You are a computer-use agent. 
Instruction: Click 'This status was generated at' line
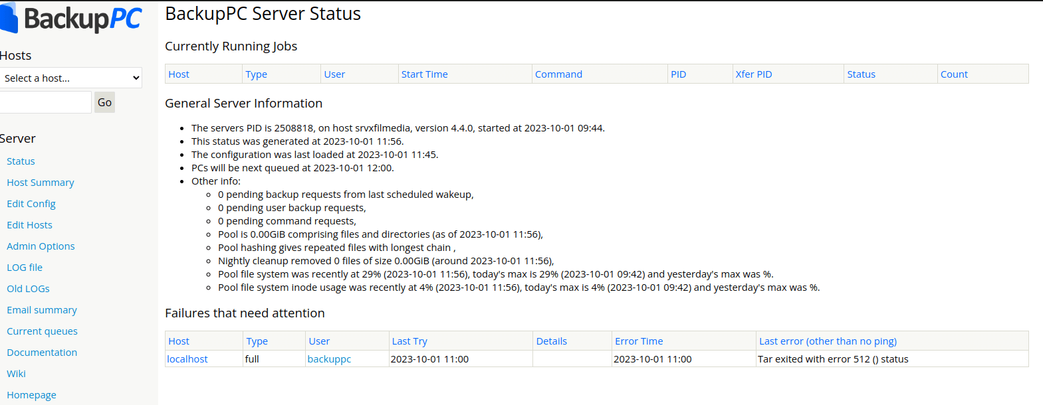297,141
